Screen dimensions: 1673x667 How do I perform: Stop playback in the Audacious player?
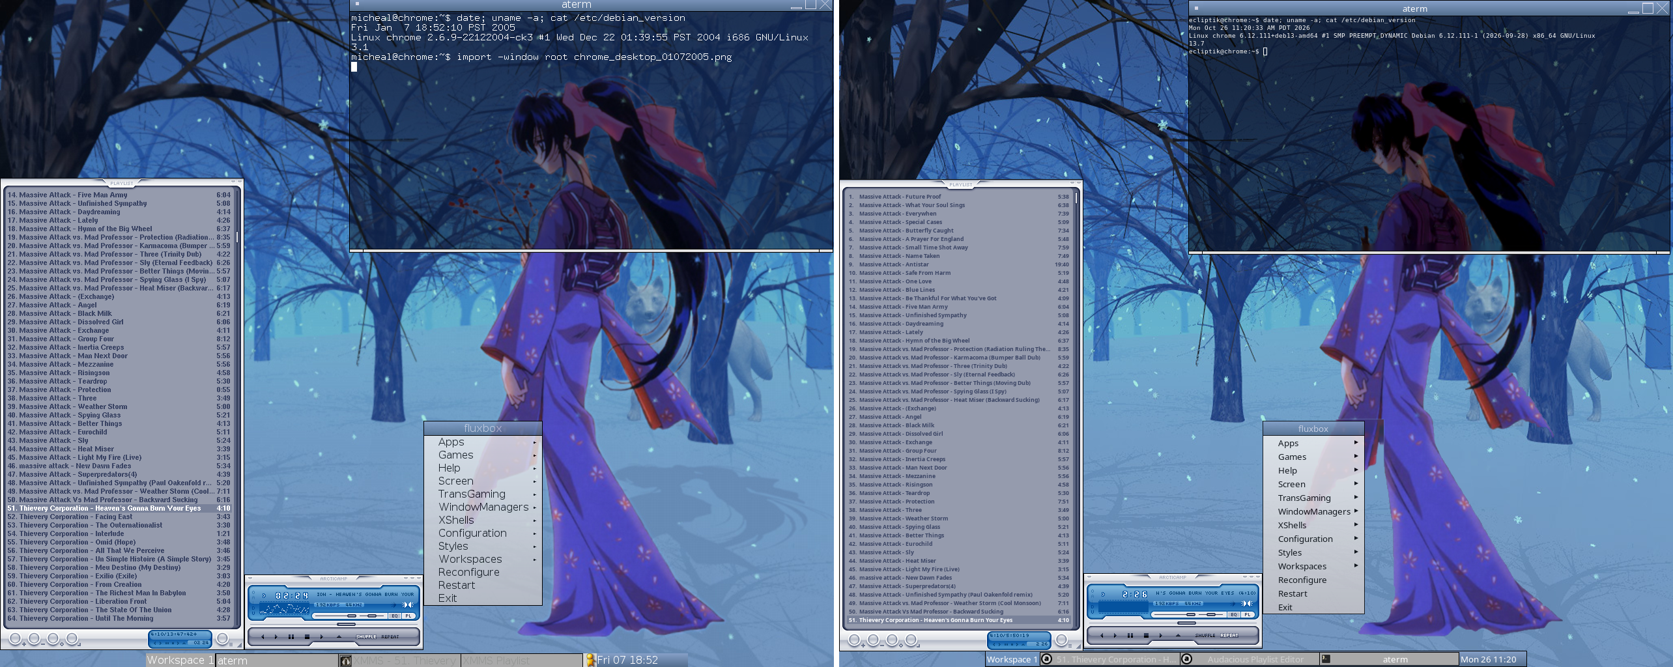(x=1146, y=635)
